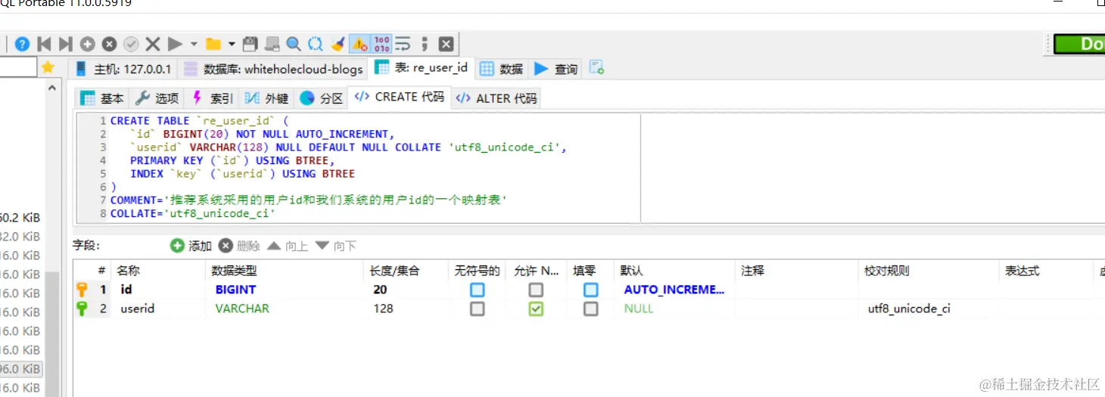Viewport: 1105px width, 397px height.
Task: Select the table re_user_id tab
Action: pos(422,68)
